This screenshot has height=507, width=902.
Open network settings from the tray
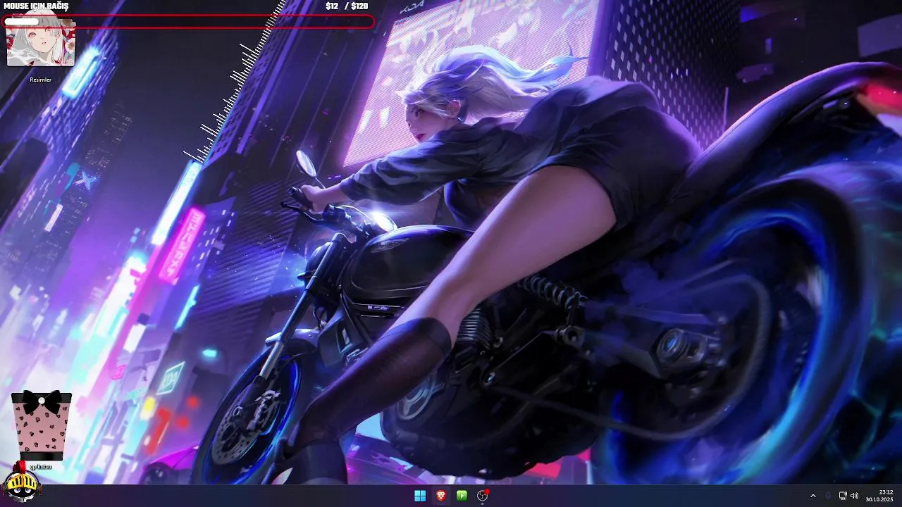pyautogui.click(x=843, y=496)
